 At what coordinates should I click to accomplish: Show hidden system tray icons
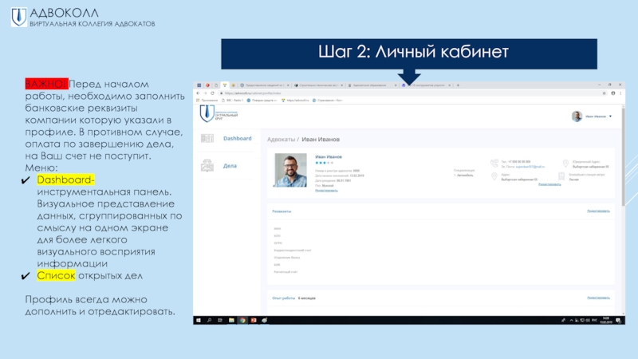point(570,321)
